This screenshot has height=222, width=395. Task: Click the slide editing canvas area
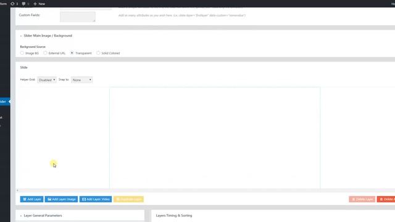[x=215, y=138]
